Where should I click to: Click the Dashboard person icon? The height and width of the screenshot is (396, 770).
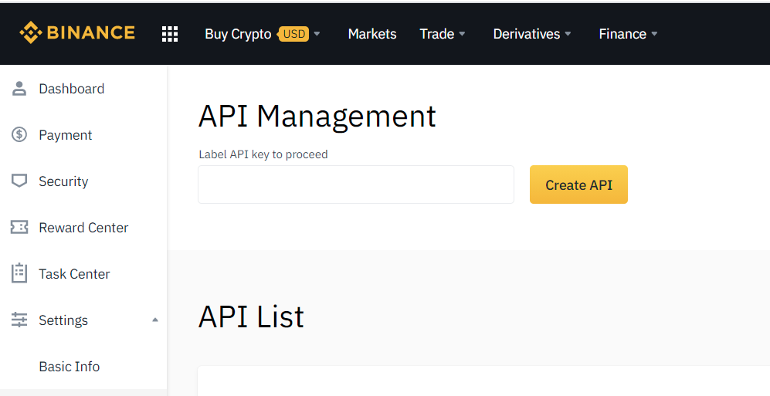coord(19,89)
